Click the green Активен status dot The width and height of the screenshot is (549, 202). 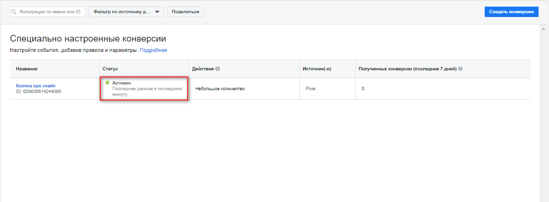(107, 83)
